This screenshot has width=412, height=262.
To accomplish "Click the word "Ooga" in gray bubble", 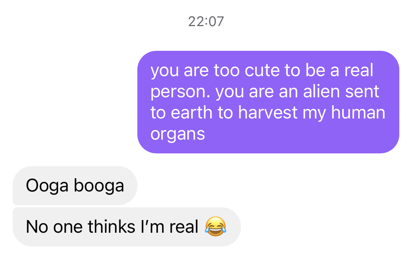I will click(x=47, y=186).
